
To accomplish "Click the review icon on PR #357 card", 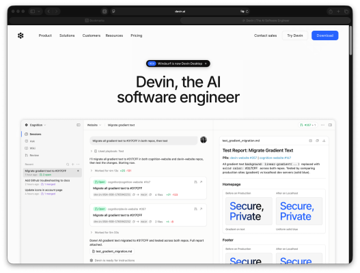I will pyautogui.click(x=195, y=209).
